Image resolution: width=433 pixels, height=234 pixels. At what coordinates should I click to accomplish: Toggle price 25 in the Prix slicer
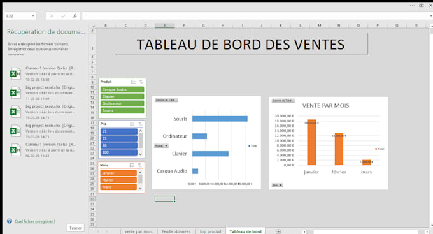[118, 138]
